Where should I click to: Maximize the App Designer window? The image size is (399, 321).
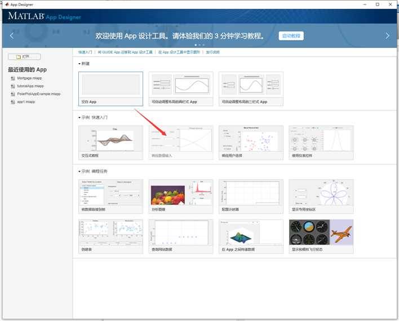click(x=378, y=5)
